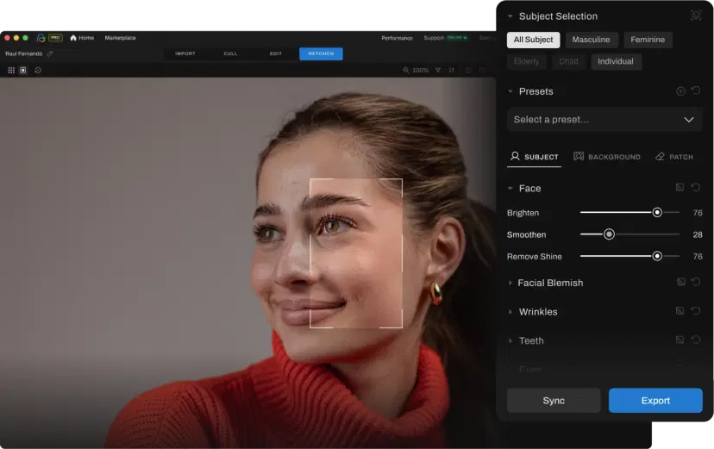Click the Sync button
714x449 pixels.
[x=554, y=401]
